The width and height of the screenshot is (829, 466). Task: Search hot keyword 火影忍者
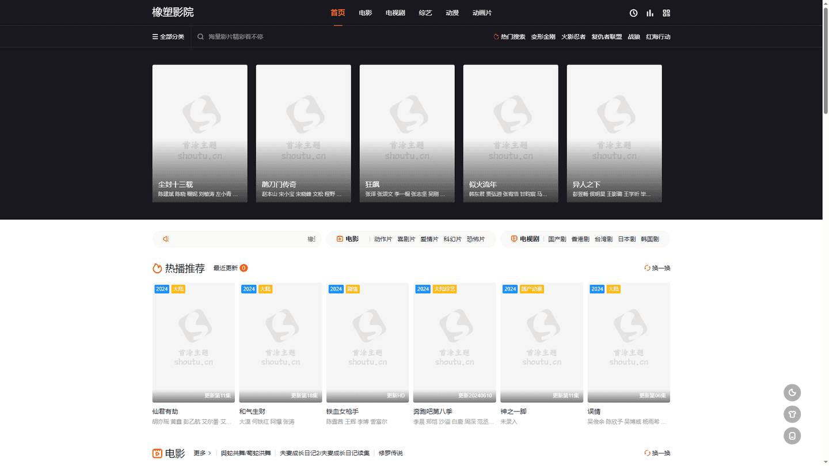click(x=573, y=36)
